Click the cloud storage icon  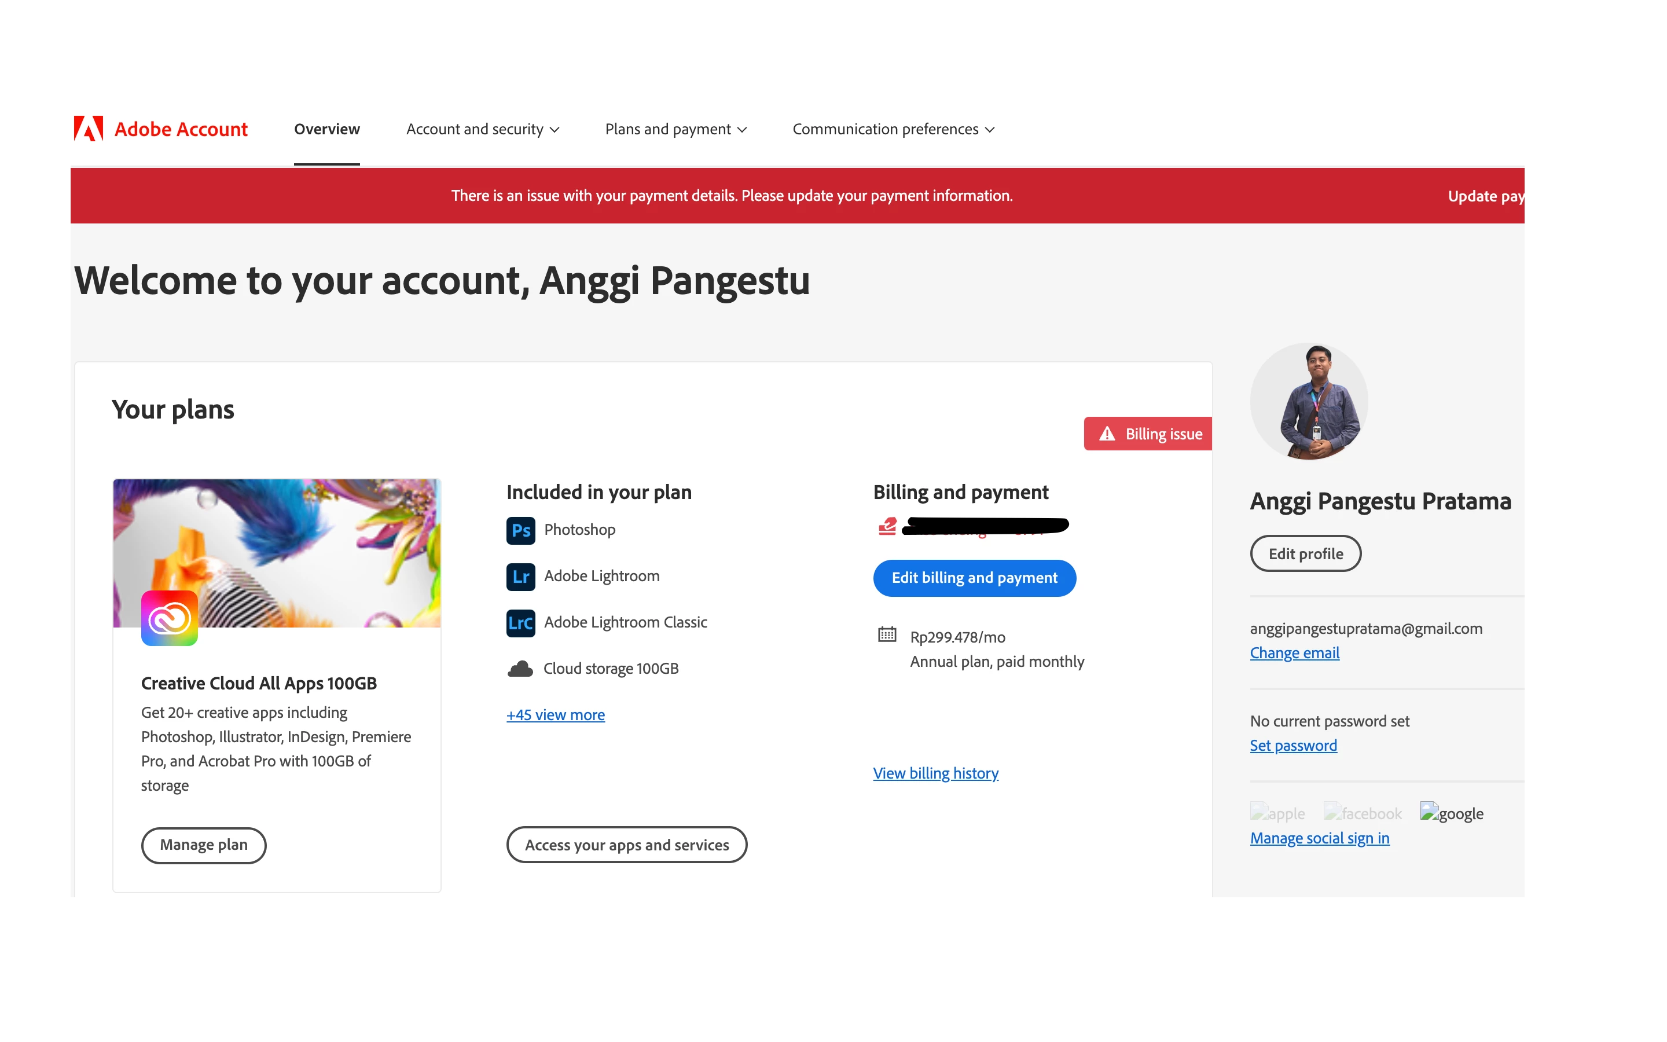521,669
